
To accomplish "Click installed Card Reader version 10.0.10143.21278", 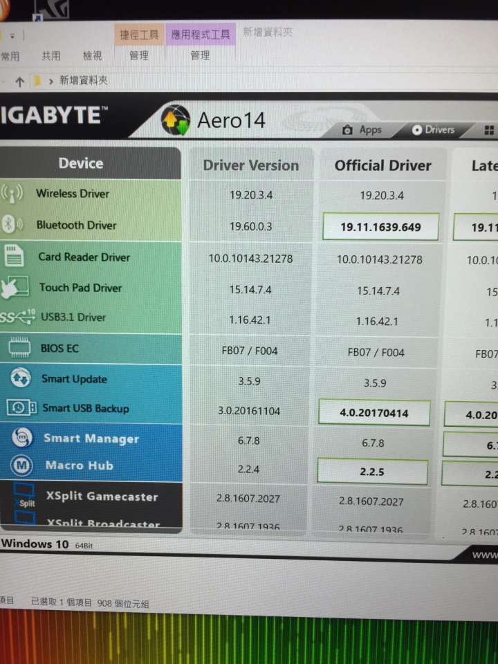I will click(250, 258).
